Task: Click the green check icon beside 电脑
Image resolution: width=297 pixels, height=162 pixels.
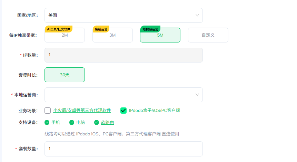Action: click(x=72, y=123)
